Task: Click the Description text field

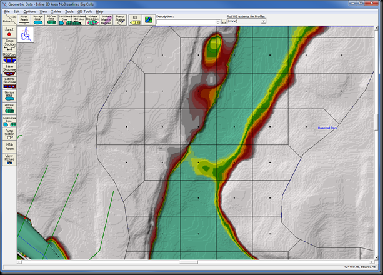Action: tap(187, 21)
